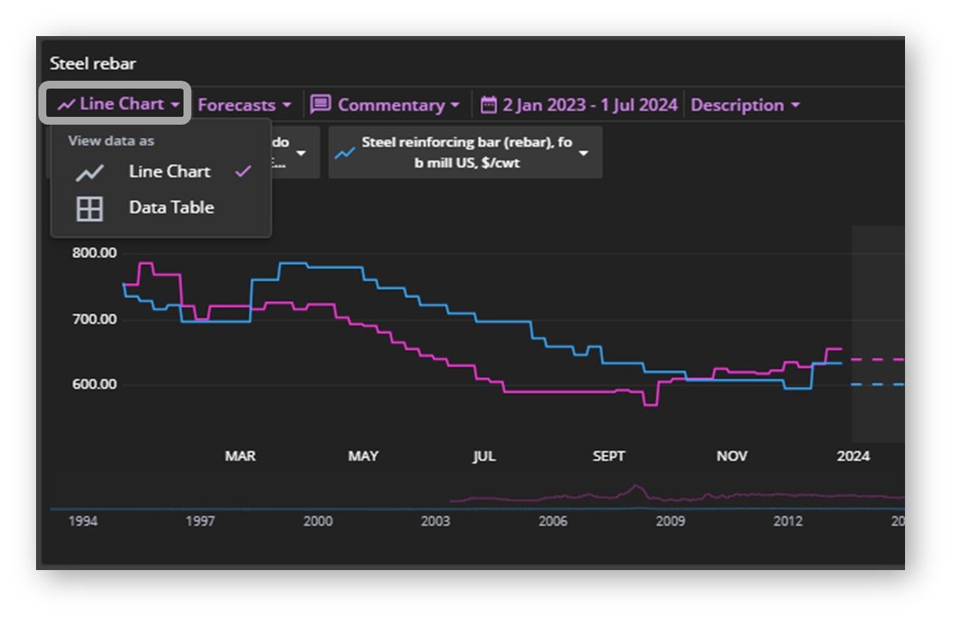Click the blue line icon on the rebar series chip
Screen dimensions: 956x621
(344, 153)
